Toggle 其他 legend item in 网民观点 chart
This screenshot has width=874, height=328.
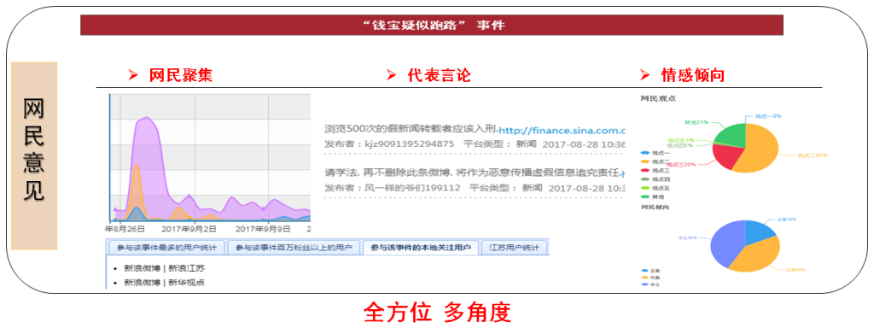pos(651,196)
